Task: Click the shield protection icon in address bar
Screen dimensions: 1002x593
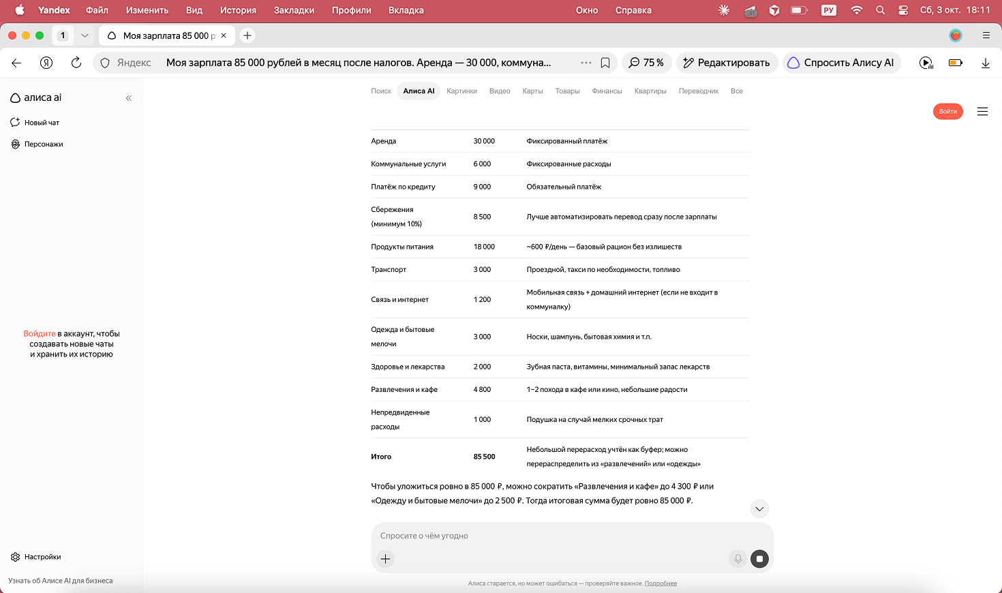Action: pos(105,63)
